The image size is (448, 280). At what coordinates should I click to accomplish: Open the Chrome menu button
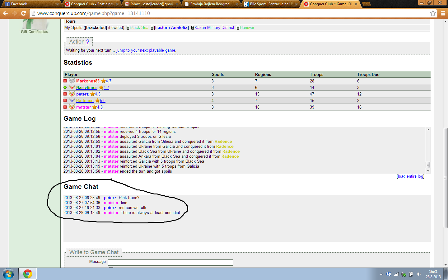443,13
